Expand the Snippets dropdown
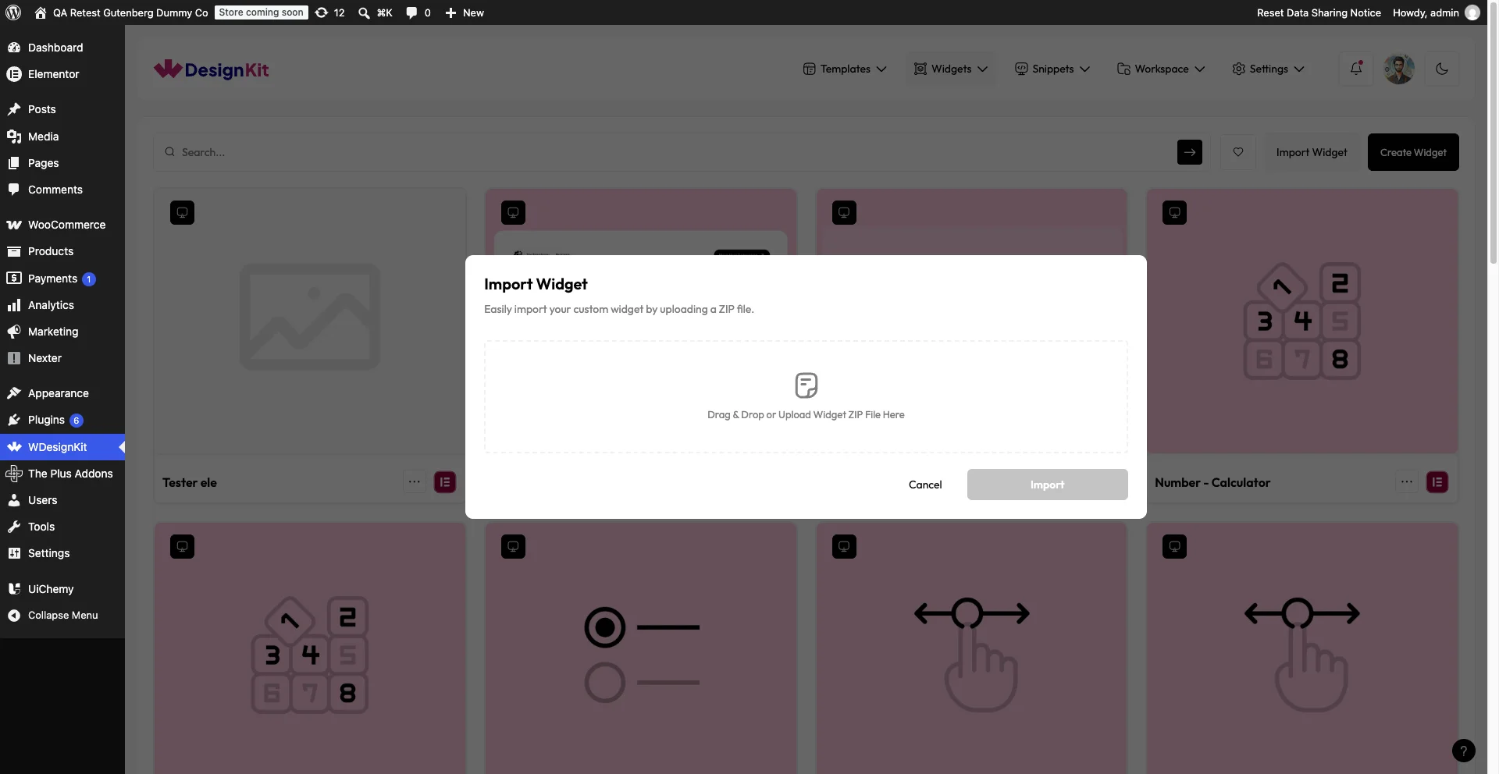 pos(1052,69)
